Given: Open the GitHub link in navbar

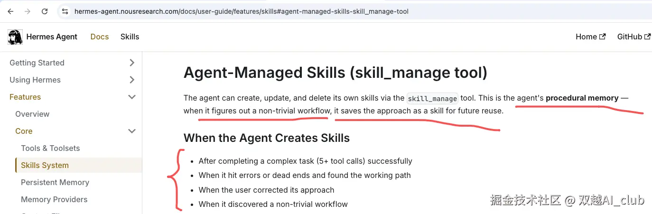Looking at the screenshot, I should (x=629, y=37).
